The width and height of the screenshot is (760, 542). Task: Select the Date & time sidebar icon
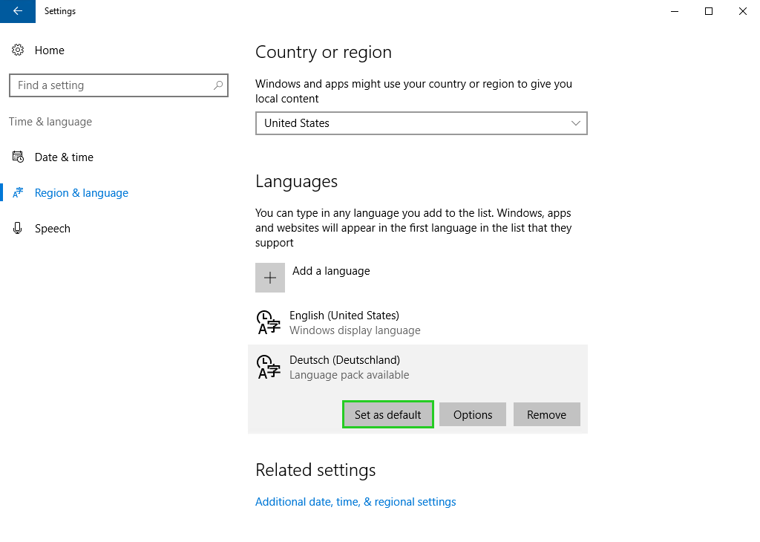pyautogui.click(x=17, y=157)
